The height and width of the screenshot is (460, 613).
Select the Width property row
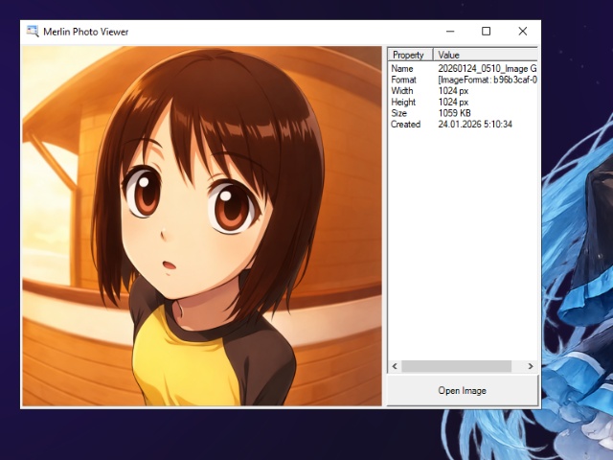[x=402, y=91]
